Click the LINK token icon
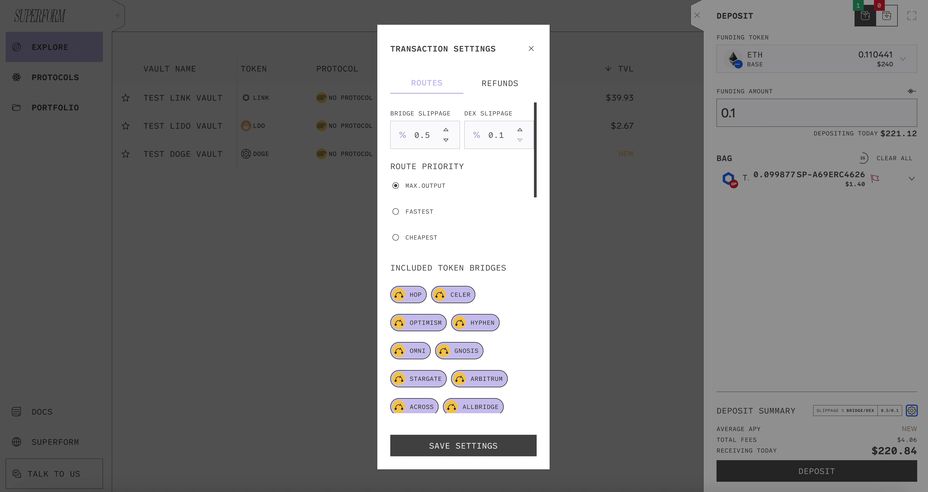The height and width of the screenshot is (492, 928). 246,98
